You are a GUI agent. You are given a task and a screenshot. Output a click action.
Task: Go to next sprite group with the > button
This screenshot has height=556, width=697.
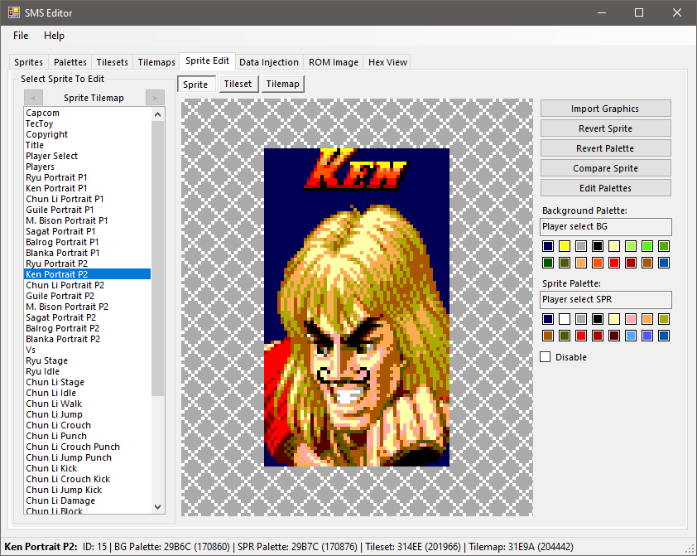[x=155, y=98]
